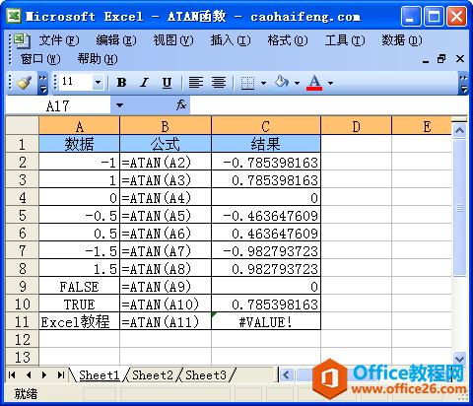Go to last sheet tab arrow
This screenshot has height=406, width=473.
pos(61,374)
